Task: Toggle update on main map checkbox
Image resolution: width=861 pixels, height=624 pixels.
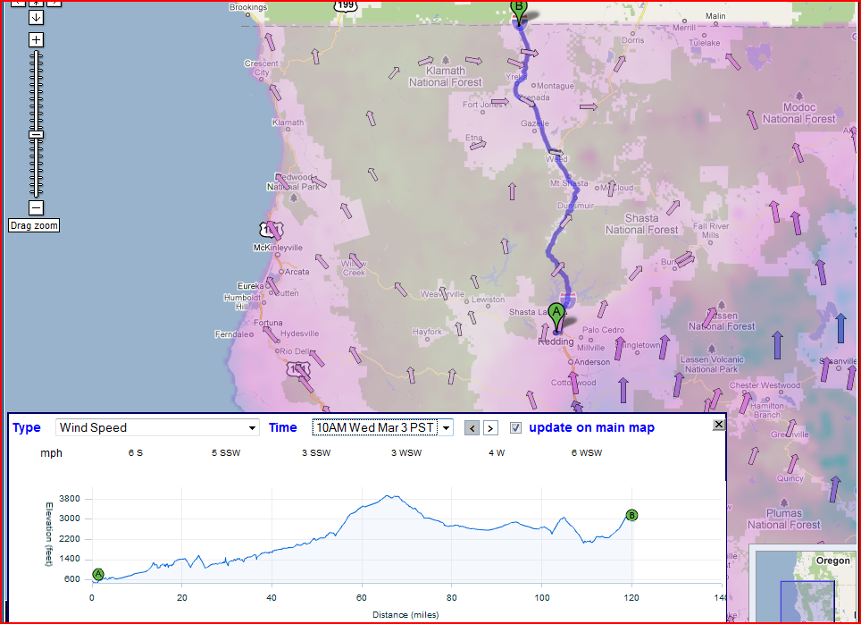Action: (x=515, y=428)
